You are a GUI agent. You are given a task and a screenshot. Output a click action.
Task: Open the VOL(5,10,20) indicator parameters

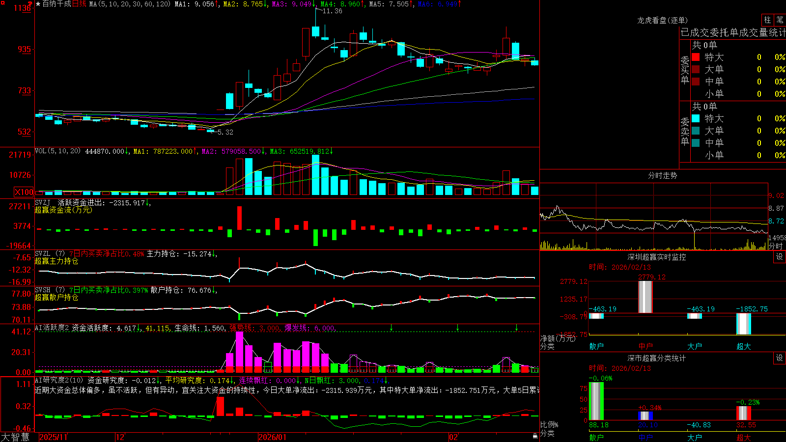tap(58, 151)
